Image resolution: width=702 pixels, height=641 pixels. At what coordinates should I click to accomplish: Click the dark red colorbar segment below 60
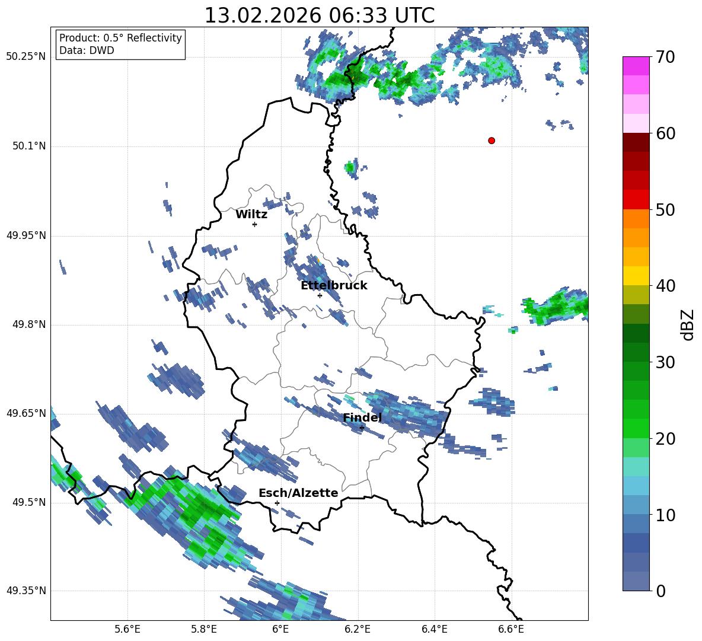(x=636, y=142)
